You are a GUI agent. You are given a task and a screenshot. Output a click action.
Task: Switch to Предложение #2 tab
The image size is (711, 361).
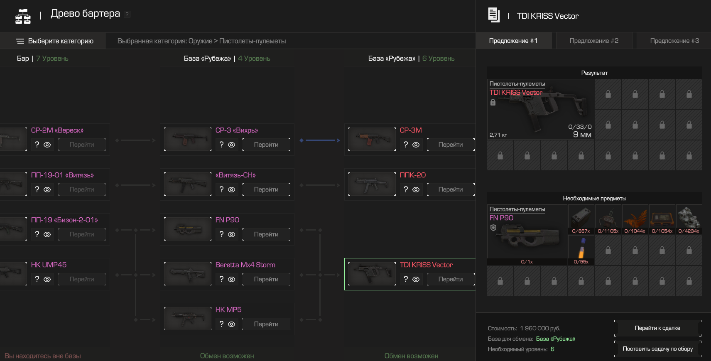[x=594, y=41]
